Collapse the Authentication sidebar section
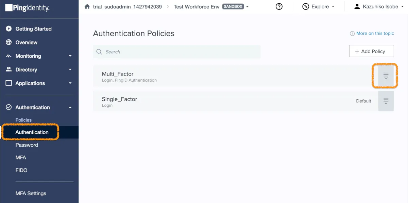The width and height of the screenshot is (408, 203). [70, 107]
